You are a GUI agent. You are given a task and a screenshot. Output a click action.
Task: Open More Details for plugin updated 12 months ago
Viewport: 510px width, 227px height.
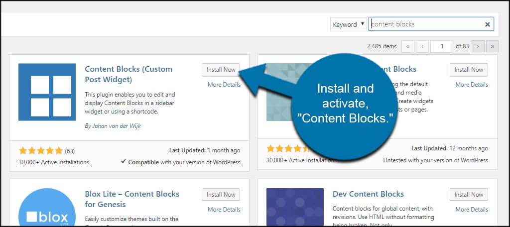[x=472, y=85]
